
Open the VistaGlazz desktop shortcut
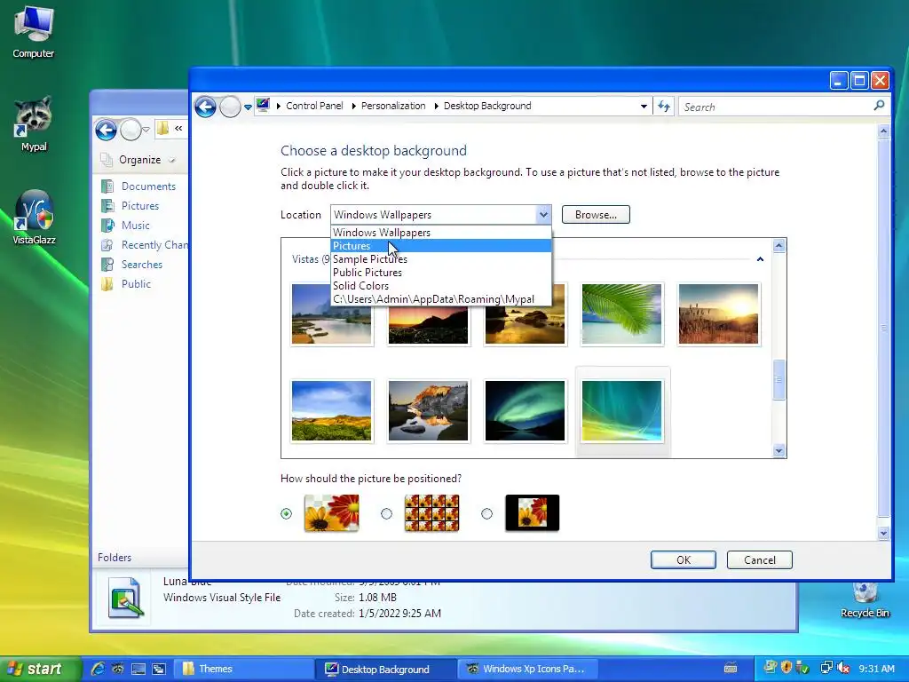click(34, 217)
